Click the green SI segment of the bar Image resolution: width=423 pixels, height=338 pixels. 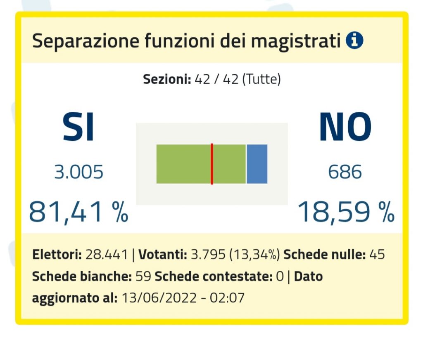pos(184,164)
